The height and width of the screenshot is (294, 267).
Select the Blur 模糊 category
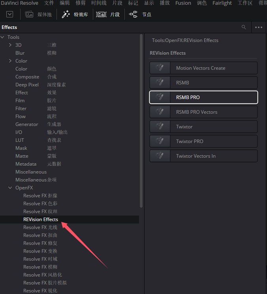36,53
